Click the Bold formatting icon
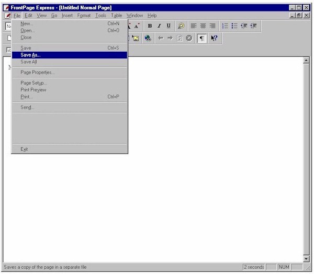This screenshot has width=314, height=274. pyautogui.click(x=150, y=26)
